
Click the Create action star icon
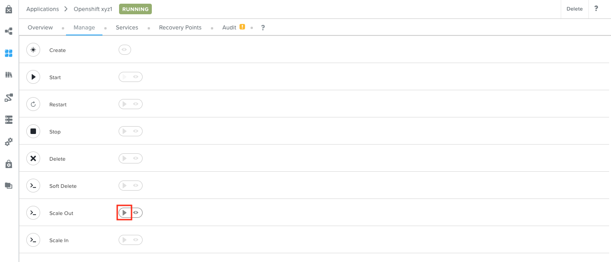pyautogui.click(x=33, y=50)
